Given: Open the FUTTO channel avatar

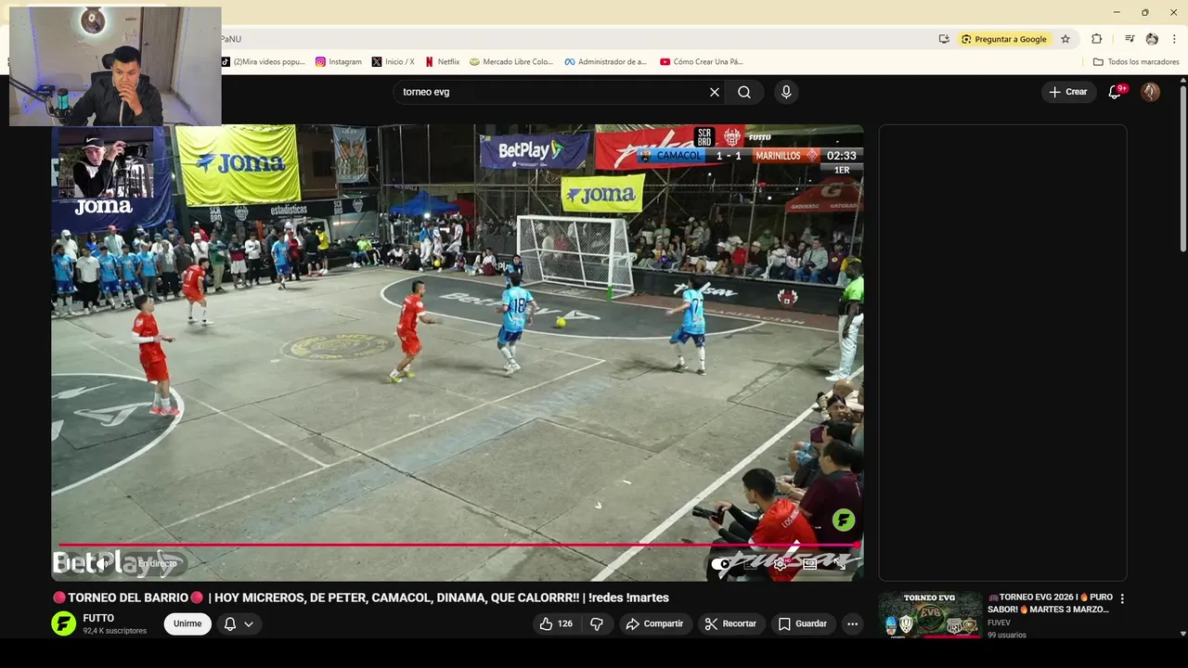Looking at the screenshot, I should (63, 623).
